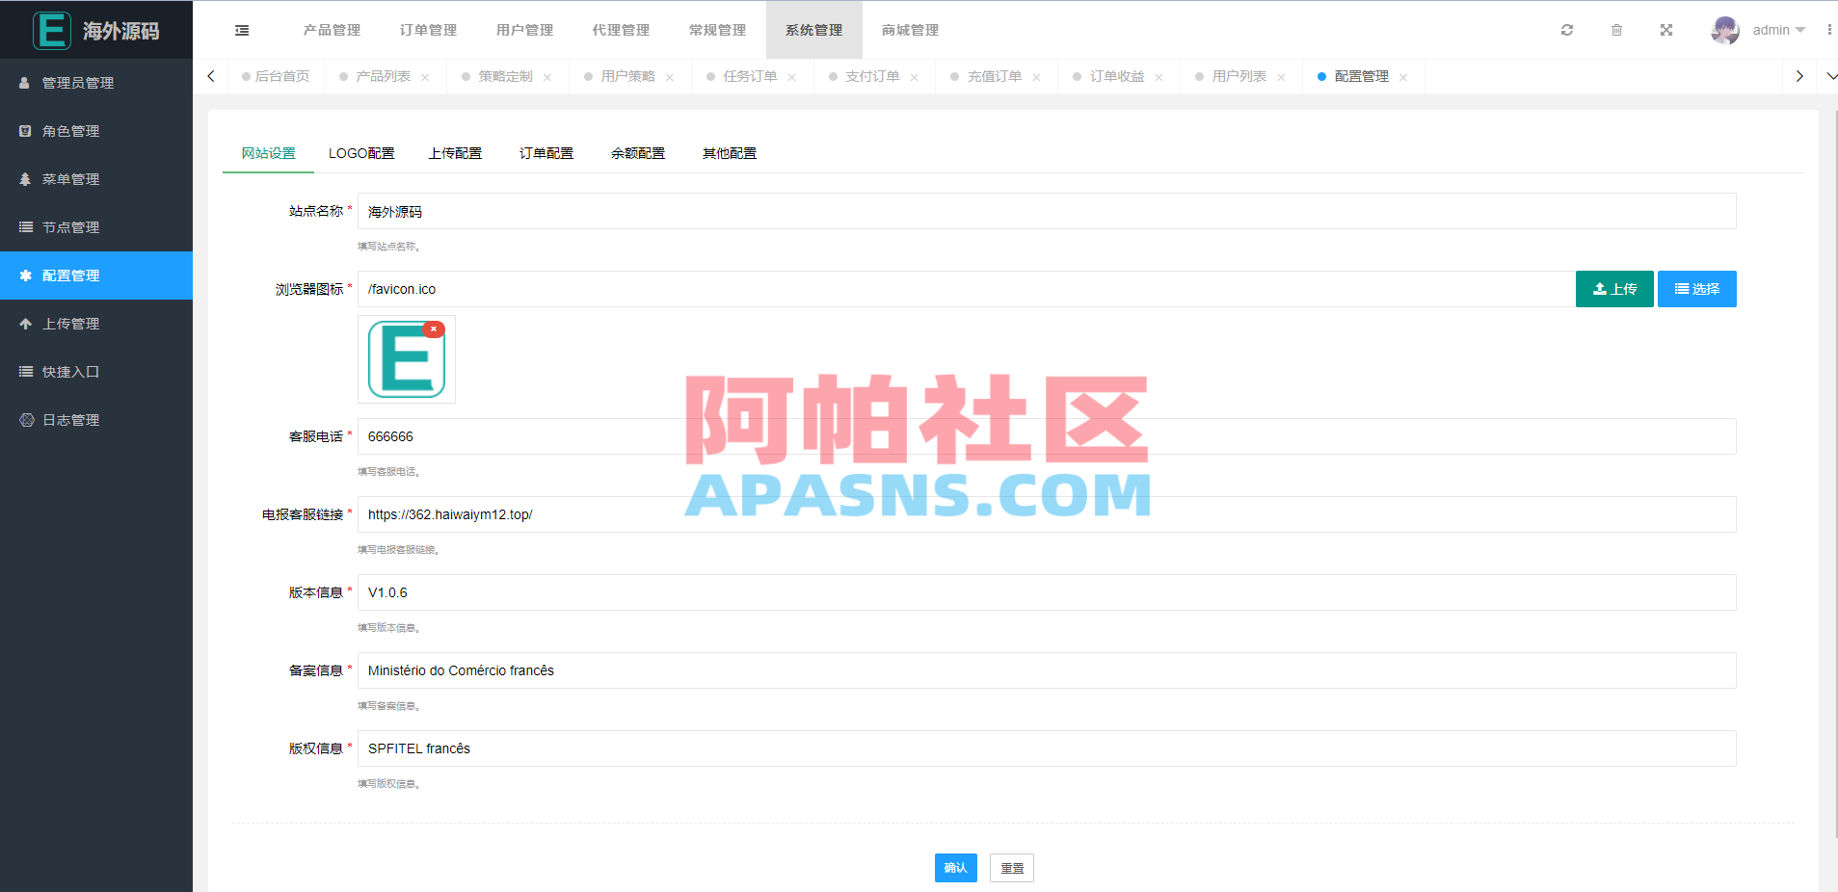Switch to the LOGO配置 tab
The image size is (1838, 892).
[x=362, y=152]
